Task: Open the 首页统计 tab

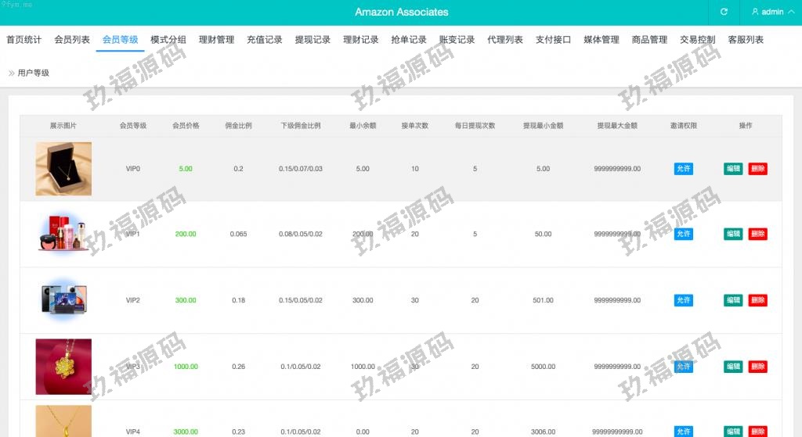Action: click(x=23, y=40)
